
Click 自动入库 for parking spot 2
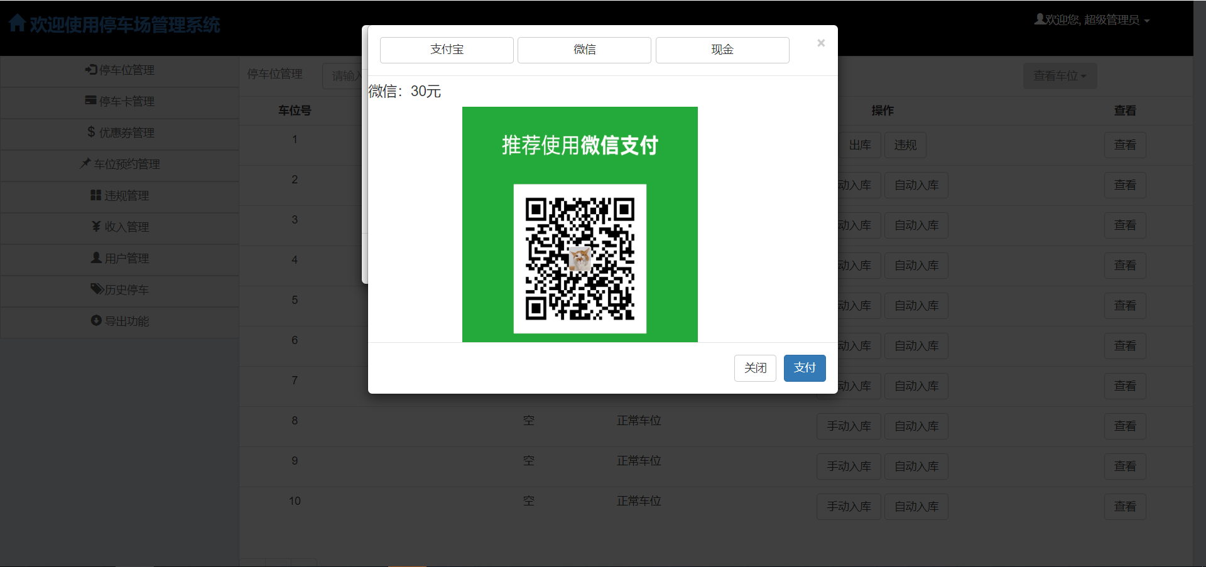tap(916, 185)
